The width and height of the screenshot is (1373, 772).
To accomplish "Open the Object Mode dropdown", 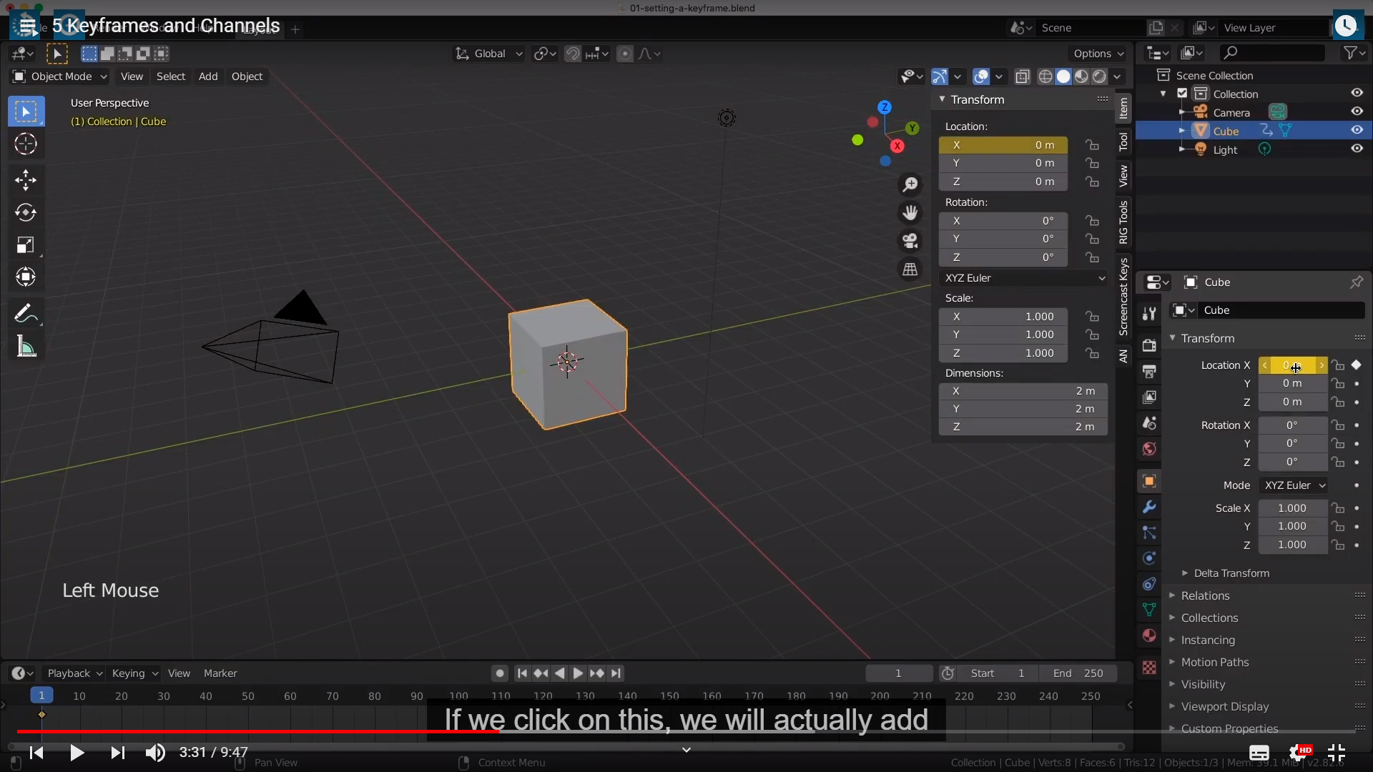I will click(x=60, y=76).
